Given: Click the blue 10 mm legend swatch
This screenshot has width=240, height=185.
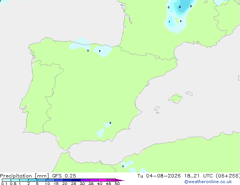Looking at the screenshot, I should tap(50, 180).
